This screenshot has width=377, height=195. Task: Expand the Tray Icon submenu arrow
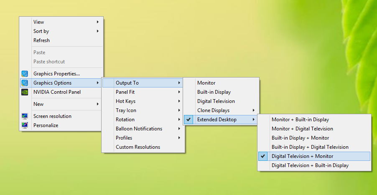(179, 110)
